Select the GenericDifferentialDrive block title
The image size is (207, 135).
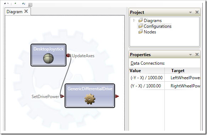coord(90,88)
